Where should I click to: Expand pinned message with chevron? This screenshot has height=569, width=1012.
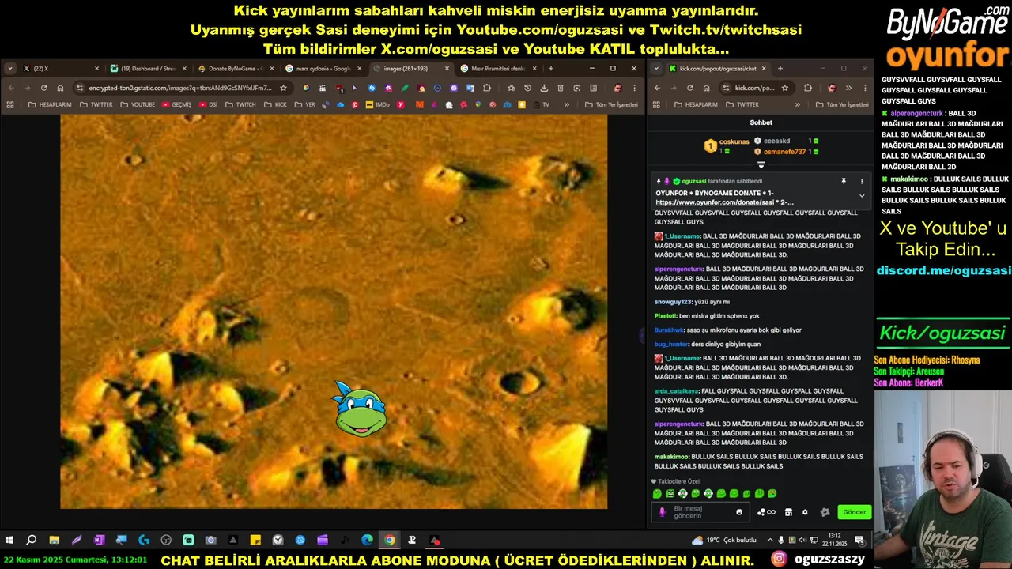(x=862, y=195)
